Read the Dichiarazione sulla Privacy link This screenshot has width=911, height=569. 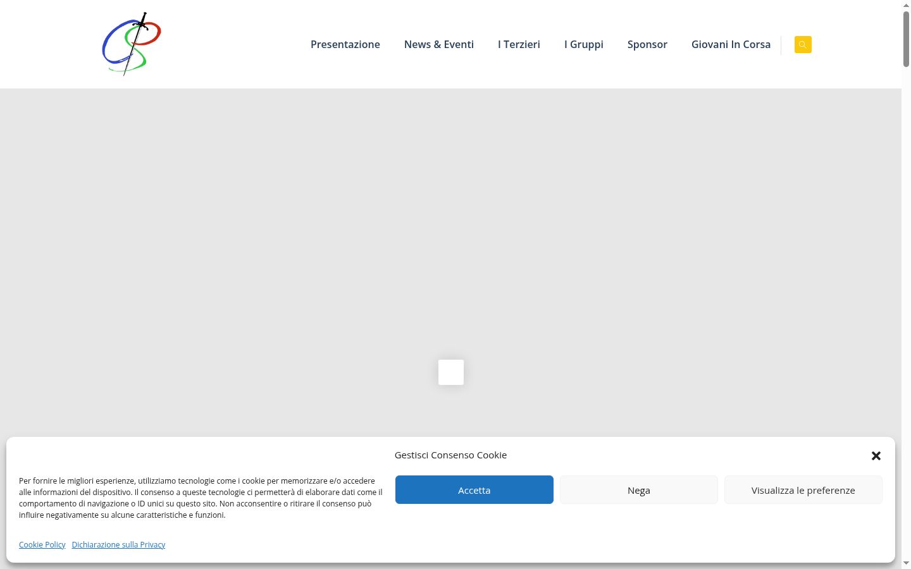tap(118, 544)
